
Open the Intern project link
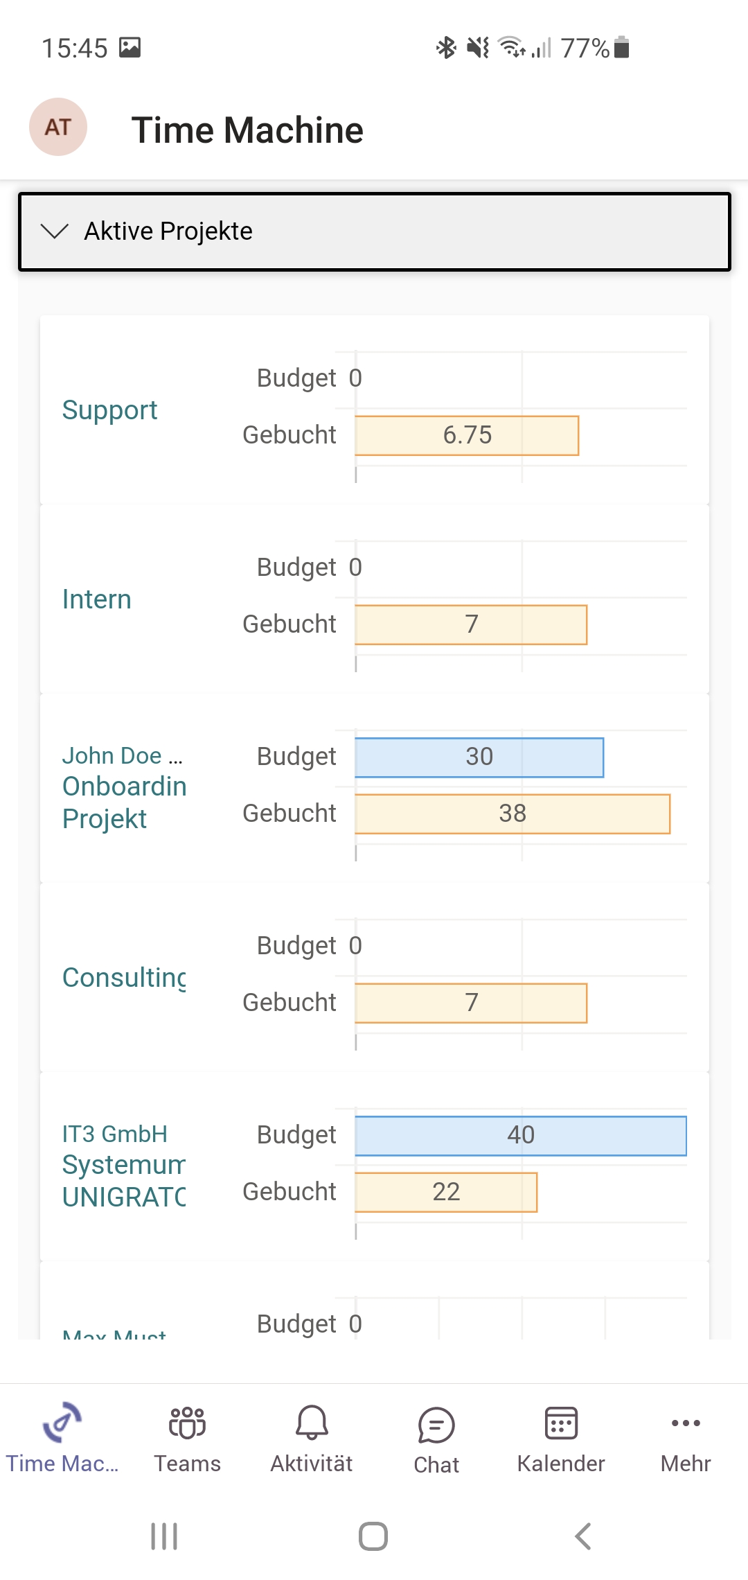coord(97,599)
